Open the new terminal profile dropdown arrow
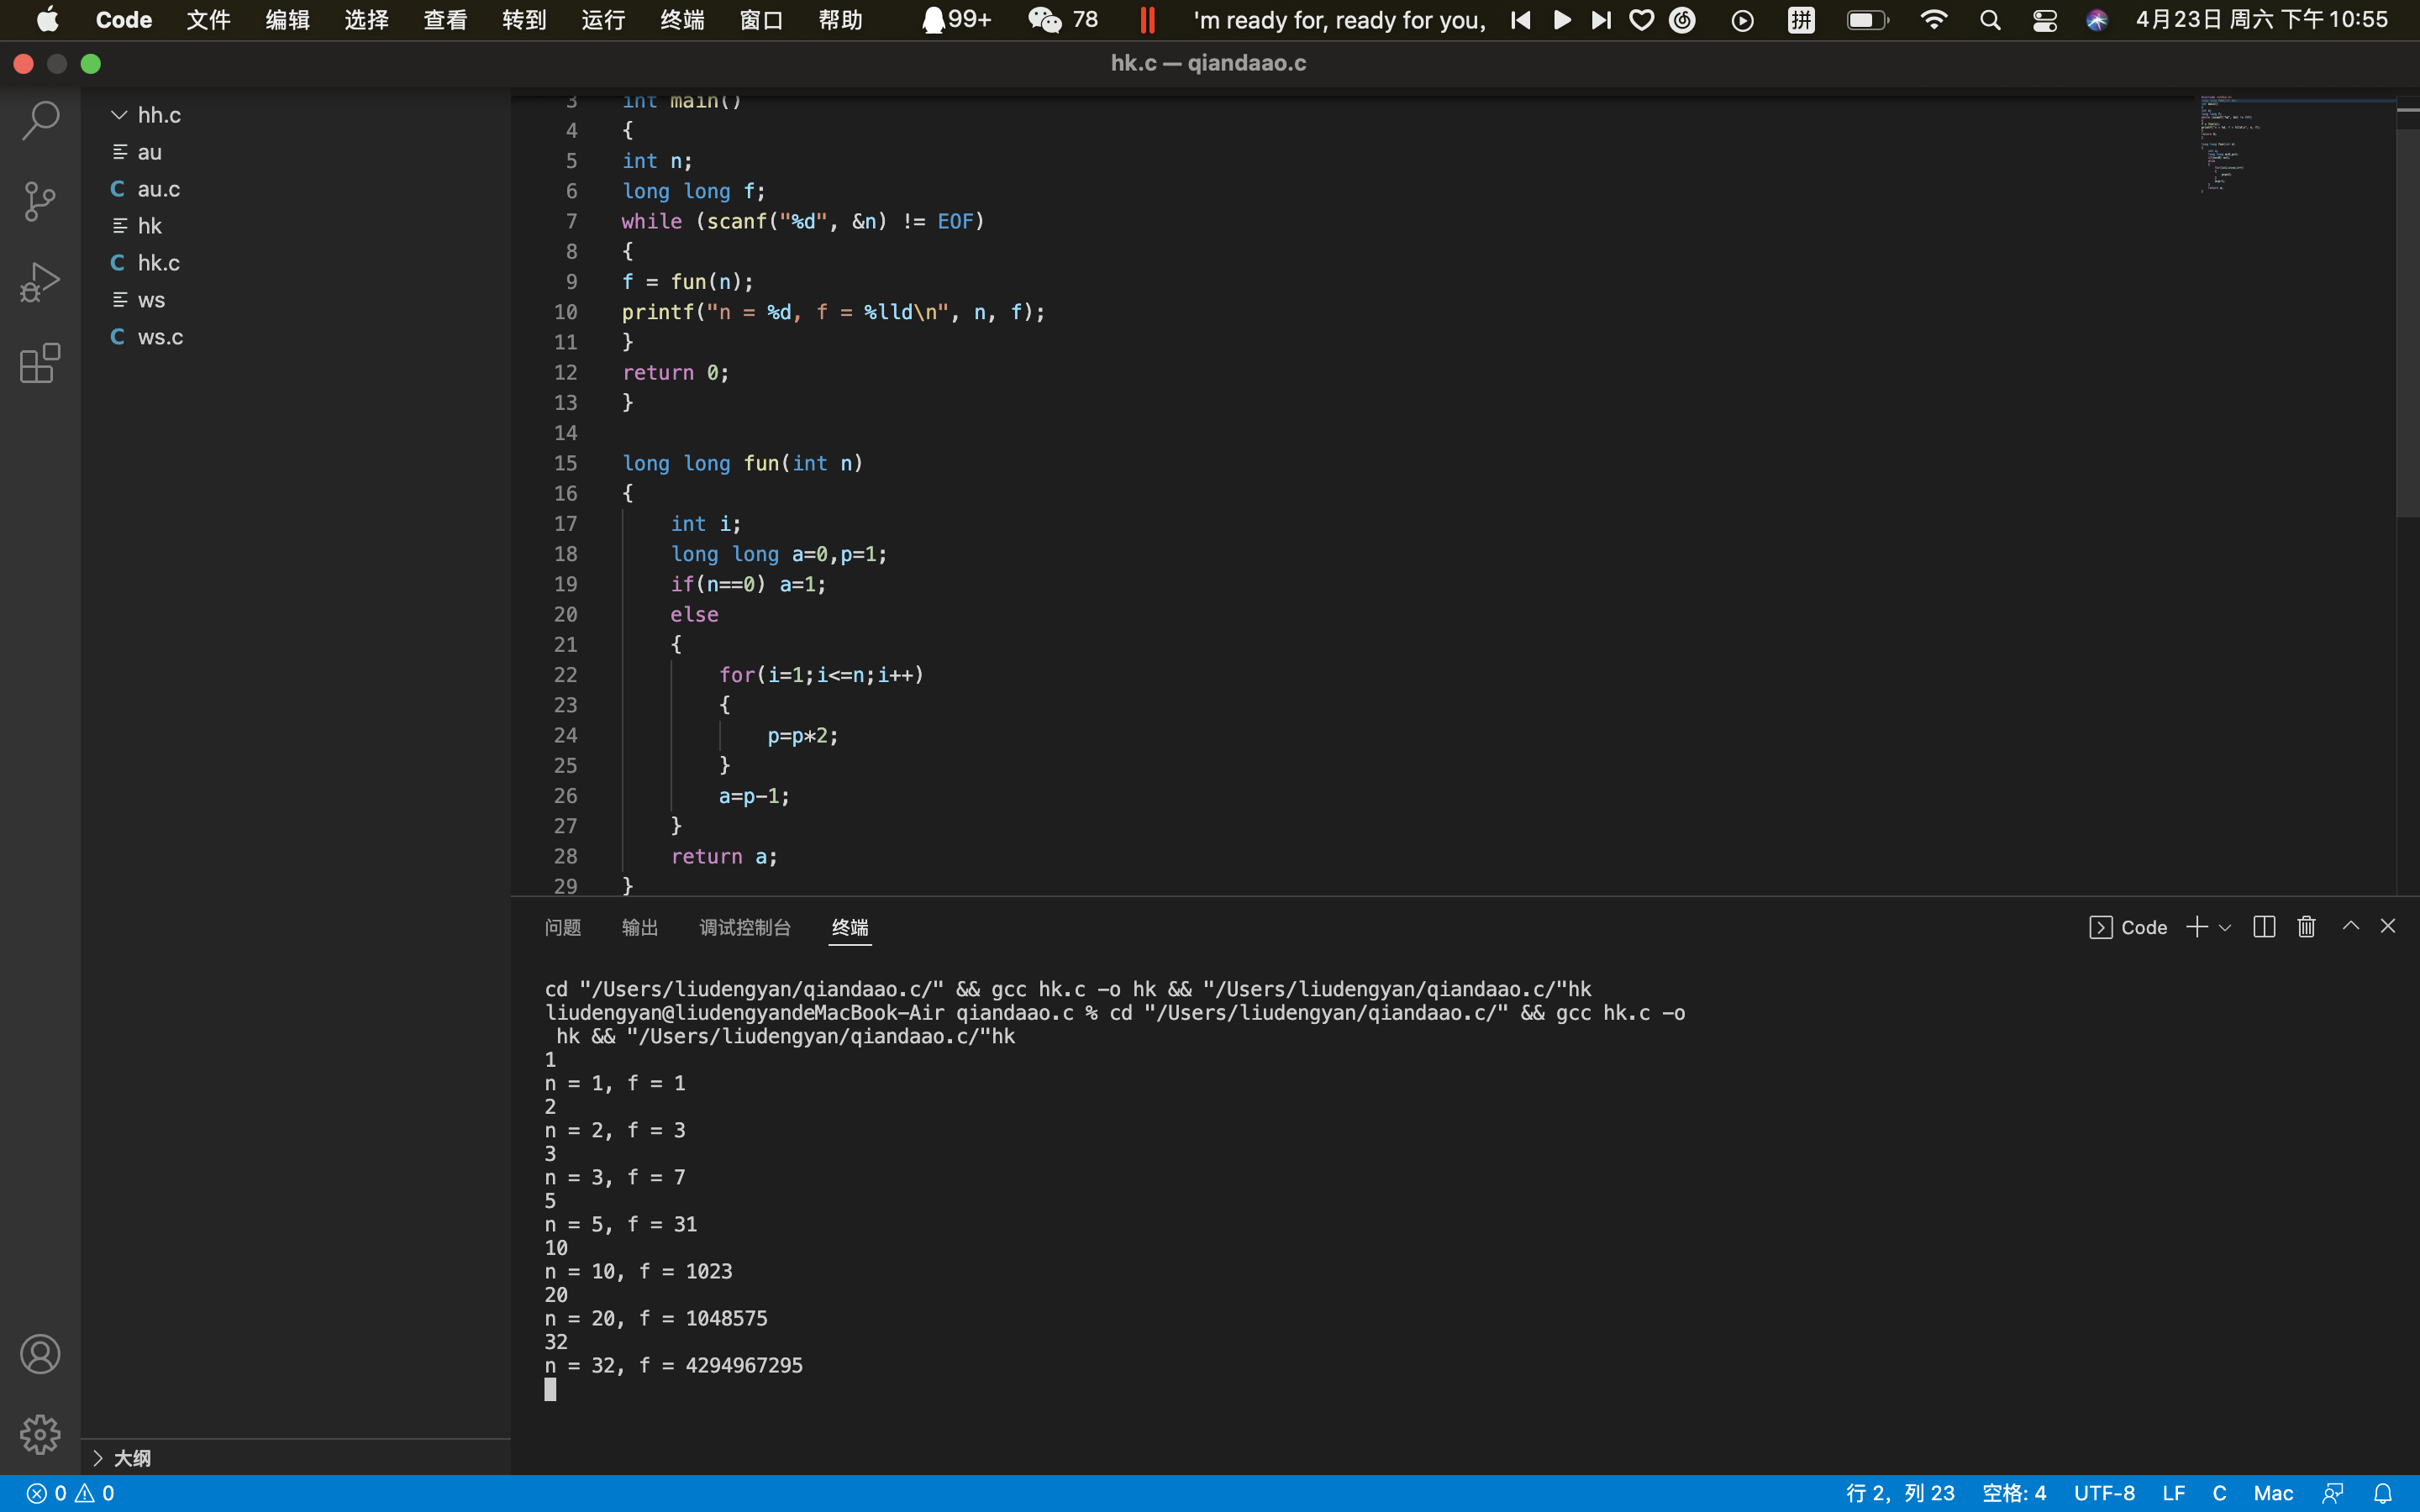This screenshot has height=1512, width=2420. click(x=2225, y=928)
